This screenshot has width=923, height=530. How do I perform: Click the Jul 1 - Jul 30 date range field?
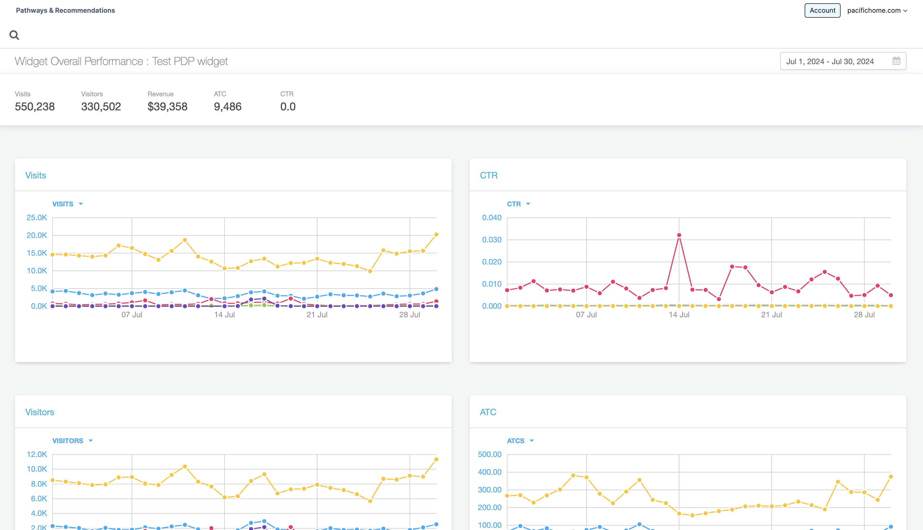[x=843, y=61]
